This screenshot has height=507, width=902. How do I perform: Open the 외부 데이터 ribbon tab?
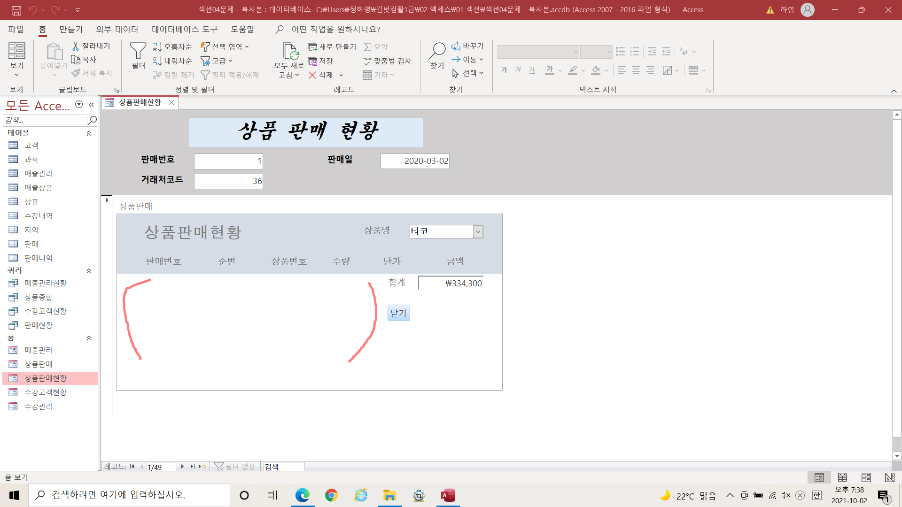click(x=117, y=29)
